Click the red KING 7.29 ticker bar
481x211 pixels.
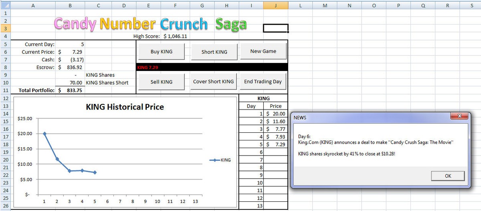tap(212, 67)
